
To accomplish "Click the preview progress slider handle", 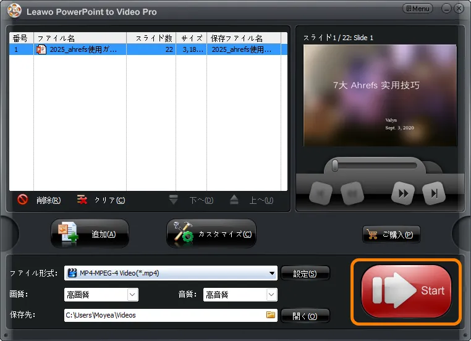I will tap(334, 166).
